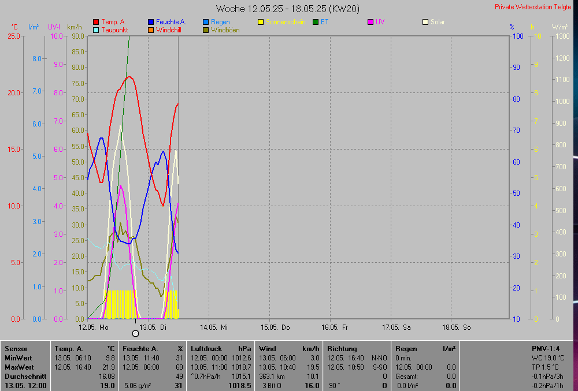Click the current wind speed '16.0'
This screenshot has height=391, width=578.
tap(312, 386)
